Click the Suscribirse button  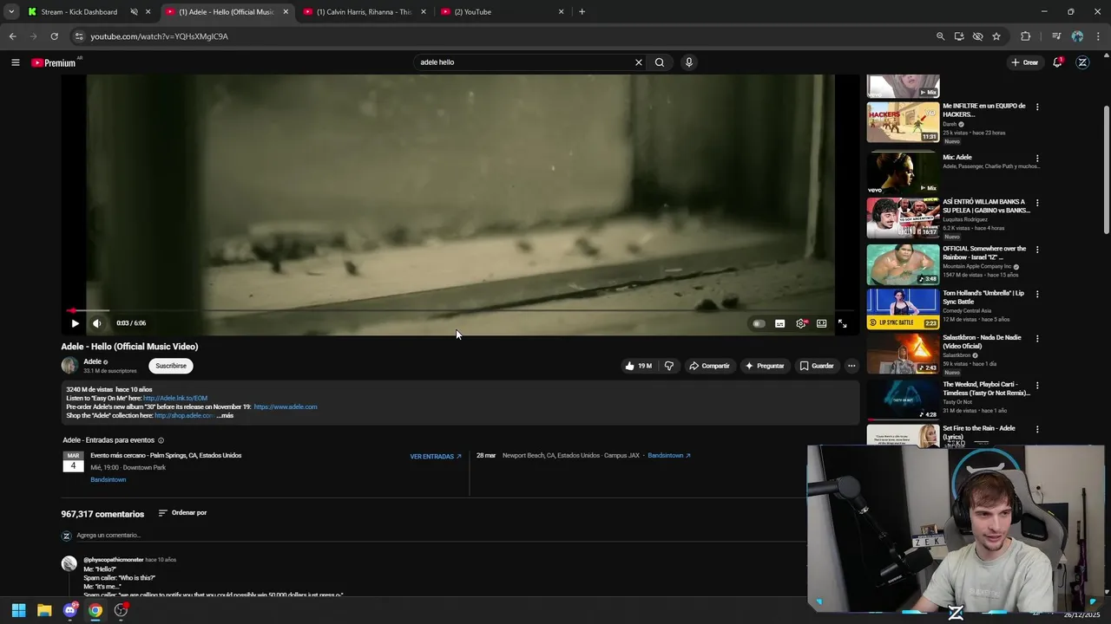pyautogui.click(x=171, y=366)
